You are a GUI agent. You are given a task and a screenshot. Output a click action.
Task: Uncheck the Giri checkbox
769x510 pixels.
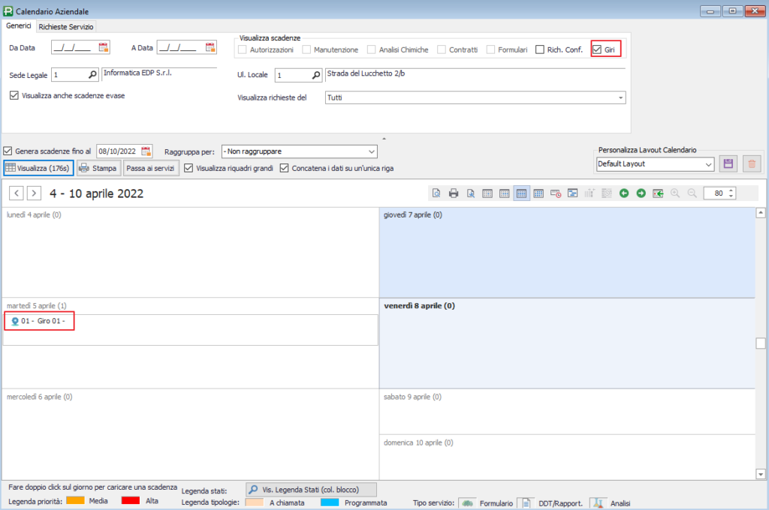[x=597, y=49]
